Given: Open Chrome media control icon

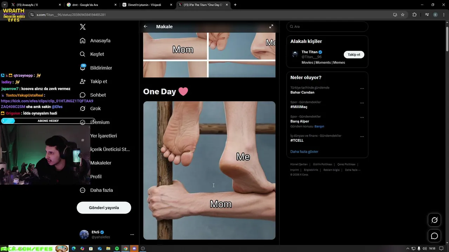Looking at the screenshot, I should coord(427,15).
